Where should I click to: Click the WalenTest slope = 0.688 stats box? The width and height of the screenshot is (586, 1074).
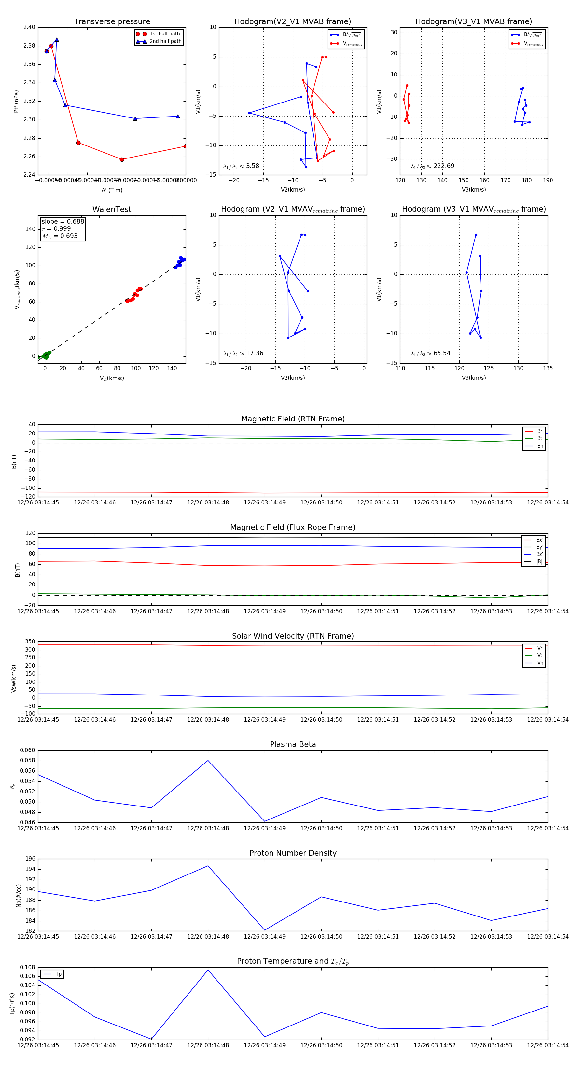[x=63, y=228]
